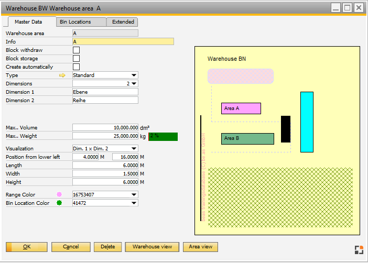
Task: Open the Extended tab
Action: (122, 22)
